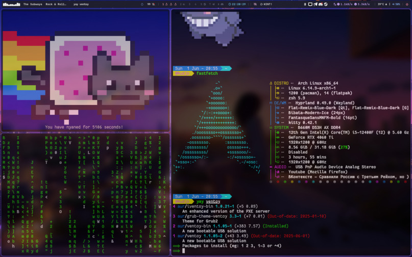The width and height of the screenshot is (412, 257).
Task: Click the audio visualizer bars in top bar
Action: coord(12,4)
